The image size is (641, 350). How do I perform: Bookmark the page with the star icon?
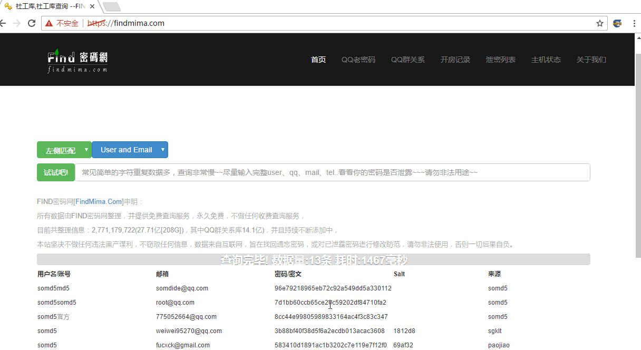click(x=600, y=23)
